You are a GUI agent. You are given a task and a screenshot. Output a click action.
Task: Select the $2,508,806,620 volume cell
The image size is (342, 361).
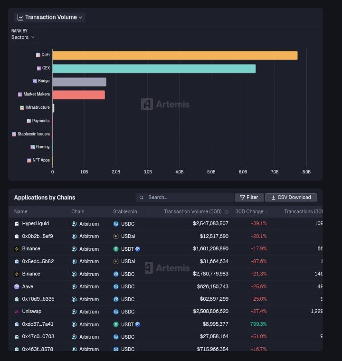(210, 311)
